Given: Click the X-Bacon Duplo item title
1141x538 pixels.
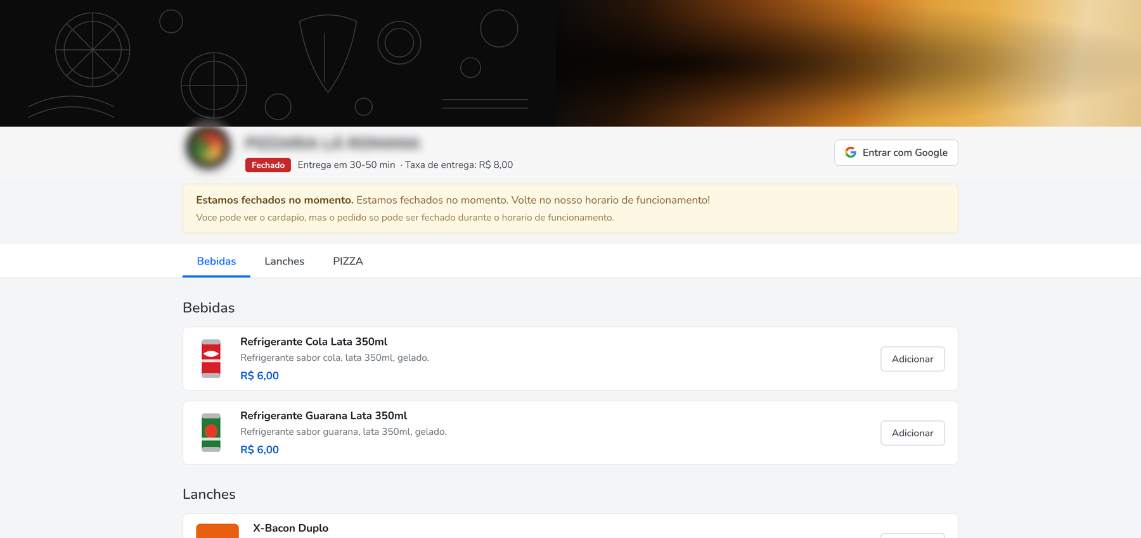Looking at the screenshot, I should pyautogui.click(x=290, y=528).
